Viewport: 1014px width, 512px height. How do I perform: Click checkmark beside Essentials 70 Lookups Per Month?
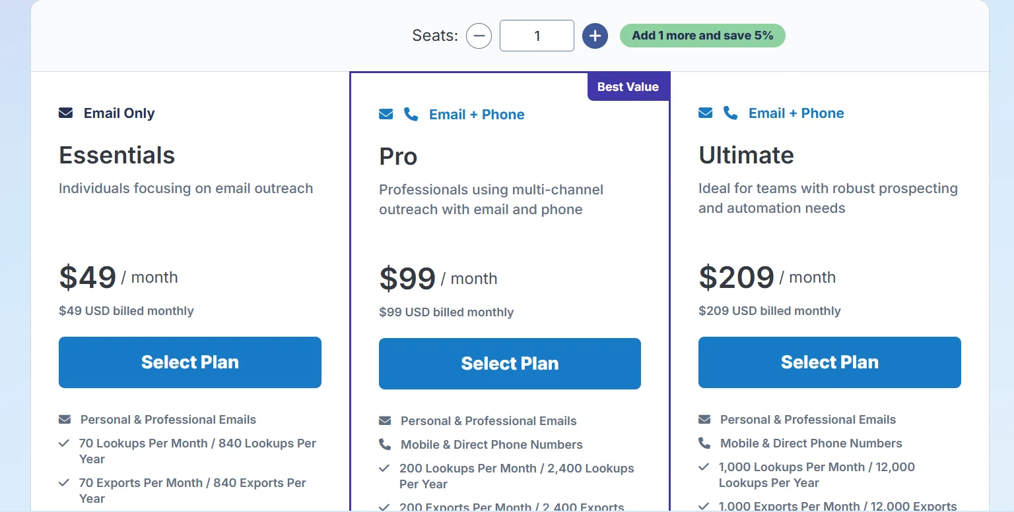[64, 443]
